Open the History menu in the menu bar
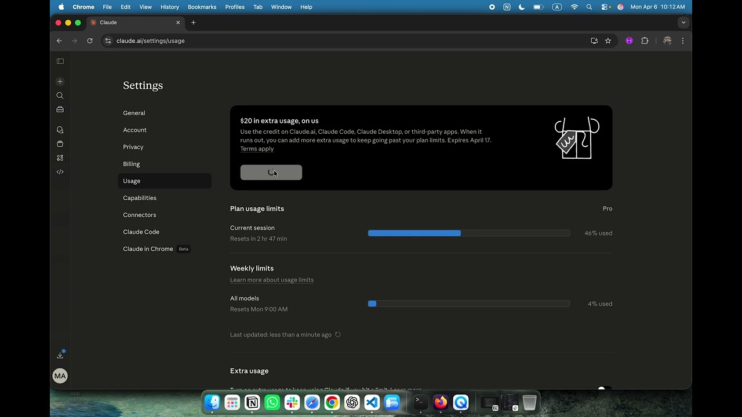The height and width of the screenshot is (417, 742). 170,7
